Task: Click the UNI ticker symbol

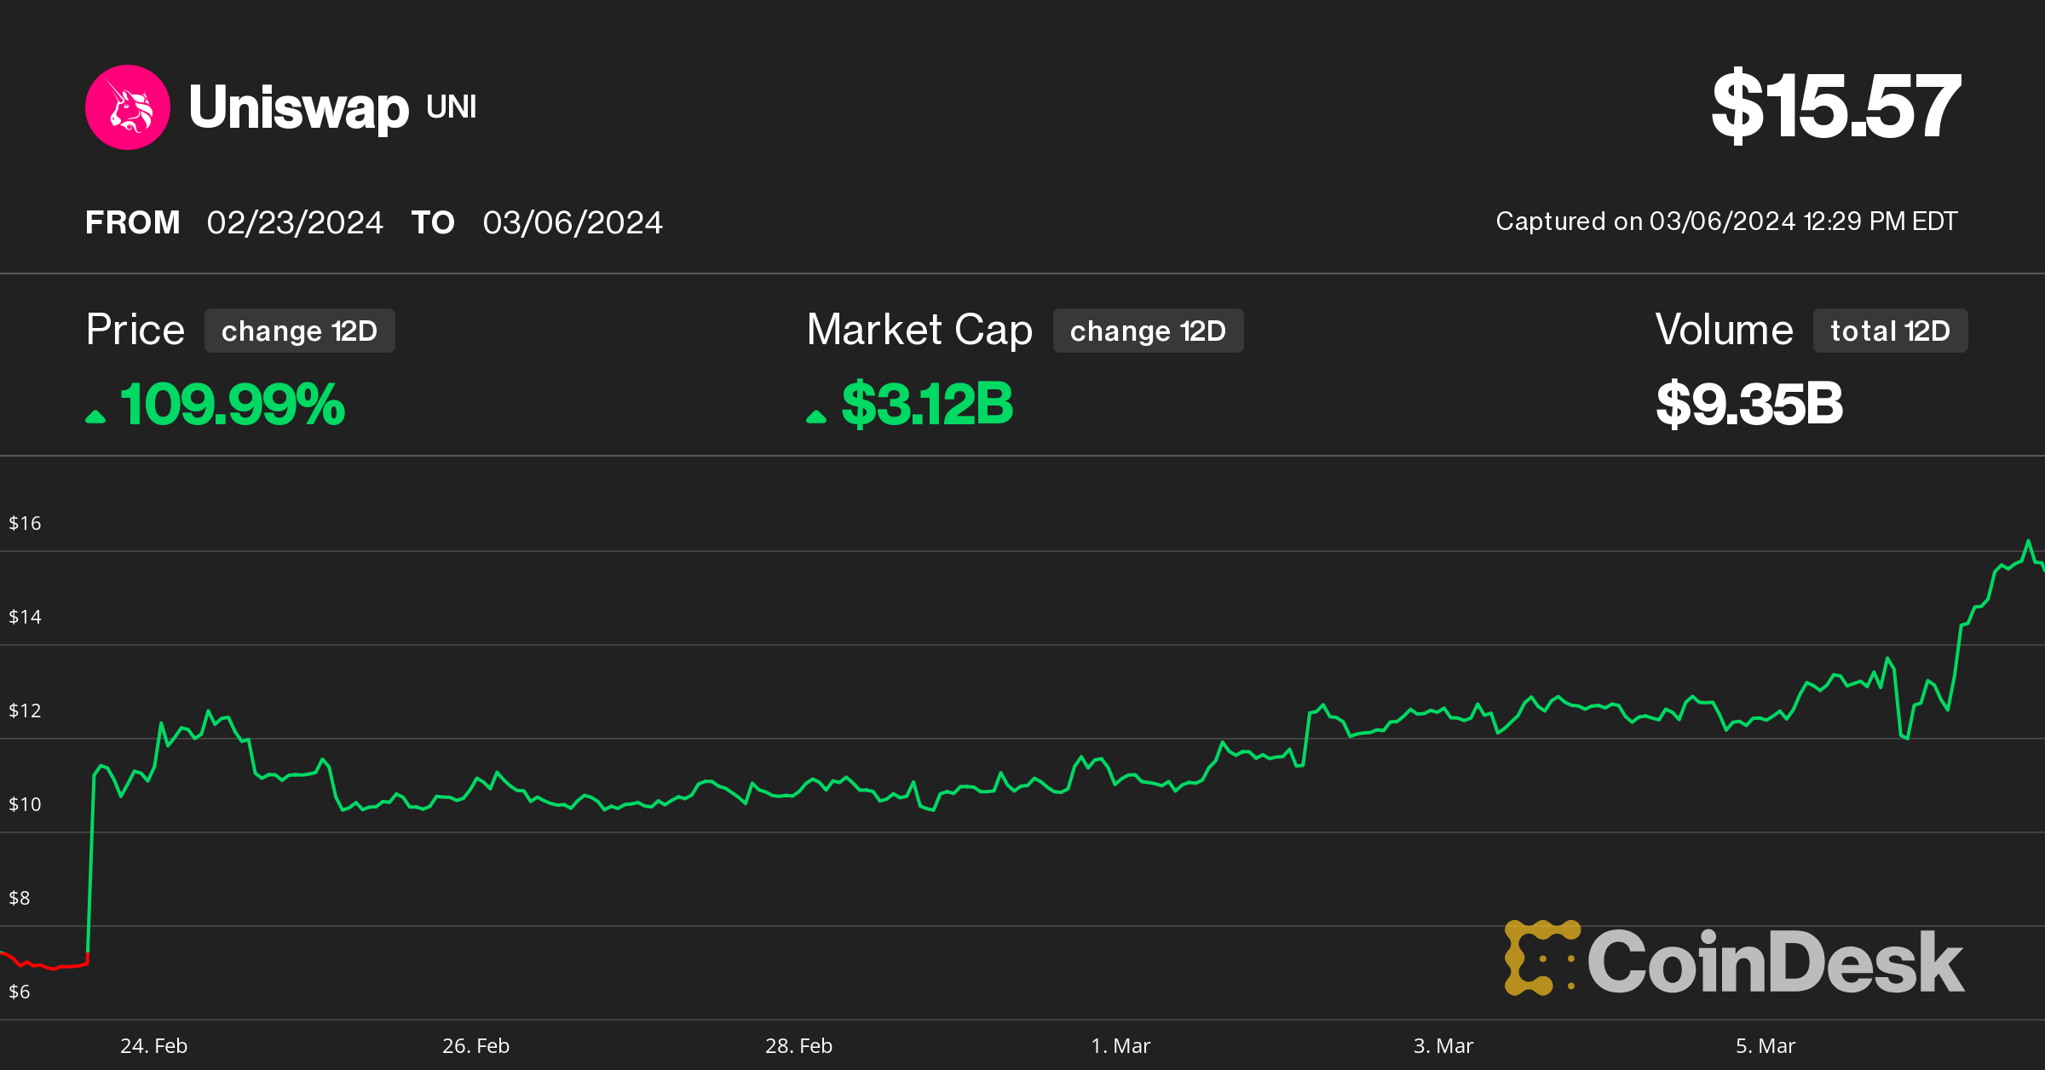Action: pyautogui.click(x=451, y=107)
